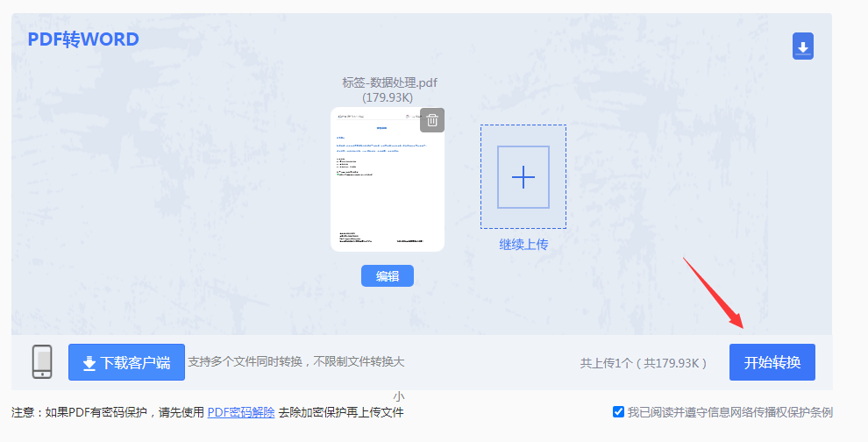Click the 共上传1个 summary text
The height and width of the screenshot is (442, 868).
click(x=644, y=363)
